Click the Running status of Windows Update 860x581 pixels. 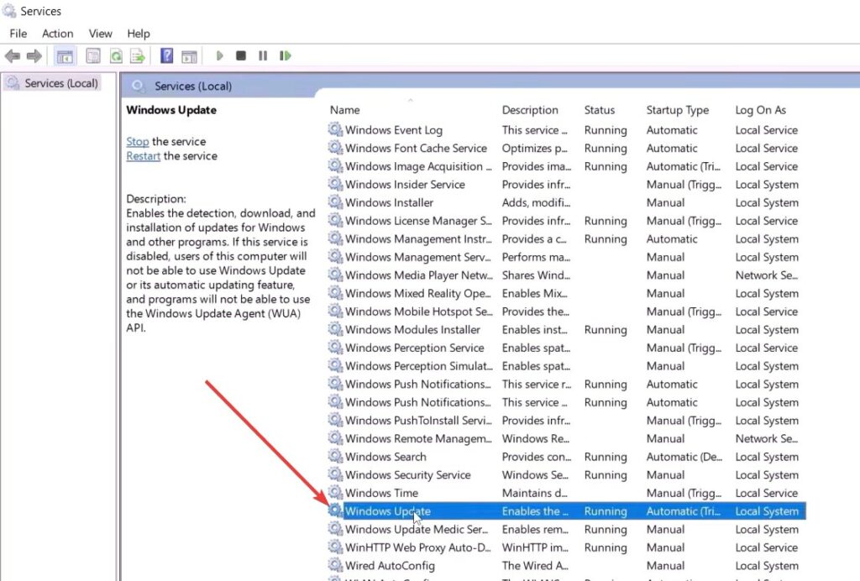coord(606,511)
